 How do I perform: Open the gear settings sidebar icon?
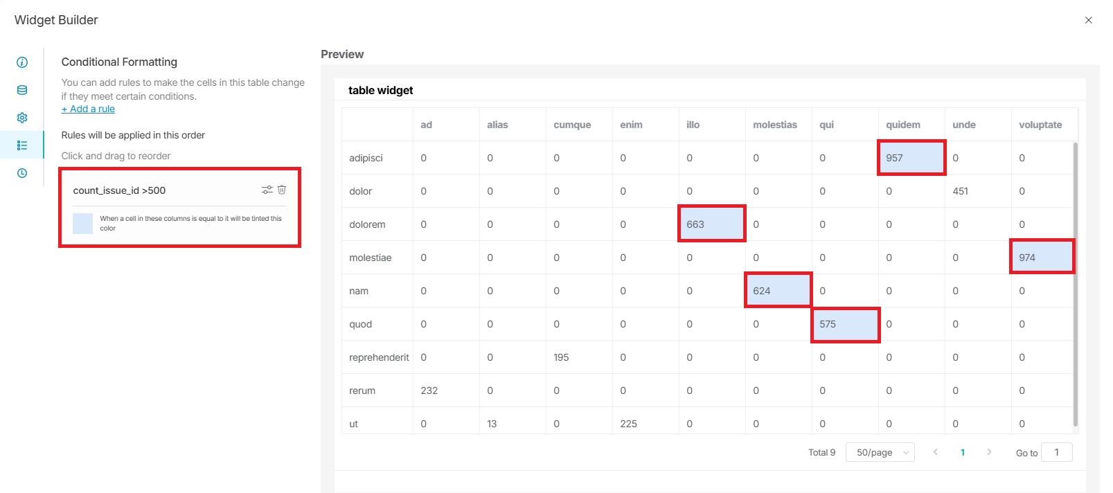[x=22, y=118]
